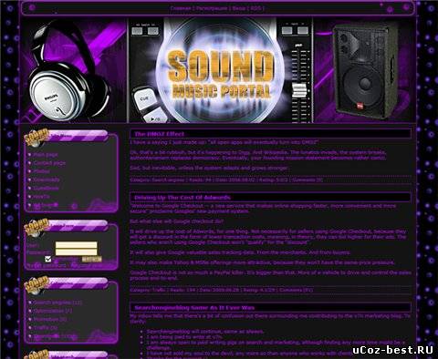The width and height of the screenshot is (438, 359).
Task: Open The DMOZ Effect article title
Action: (x=160, y=134)
